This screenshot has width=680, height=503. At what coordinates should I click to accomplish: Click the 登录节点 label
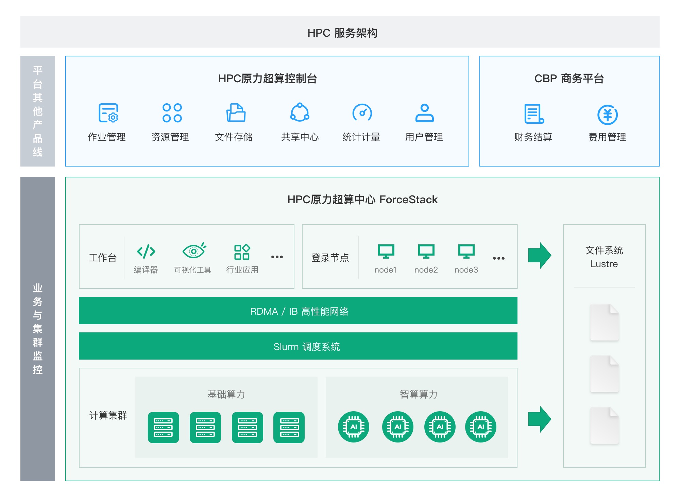click(x=330, y=258)
